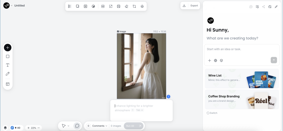Toggle the layers panel button
283x131 pixels.
5,128
